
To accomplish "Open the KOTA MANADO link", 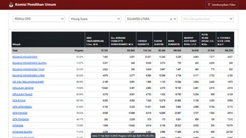I will pos(20,113).
